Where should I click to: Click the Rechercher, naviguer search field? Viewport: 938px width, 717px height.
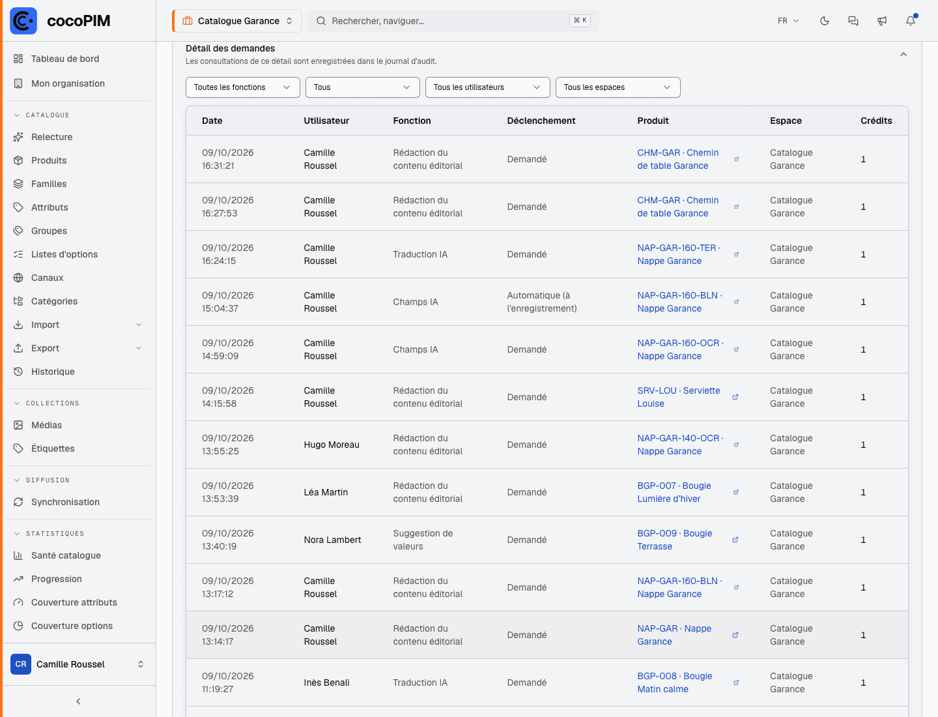(x=453, y=21)
